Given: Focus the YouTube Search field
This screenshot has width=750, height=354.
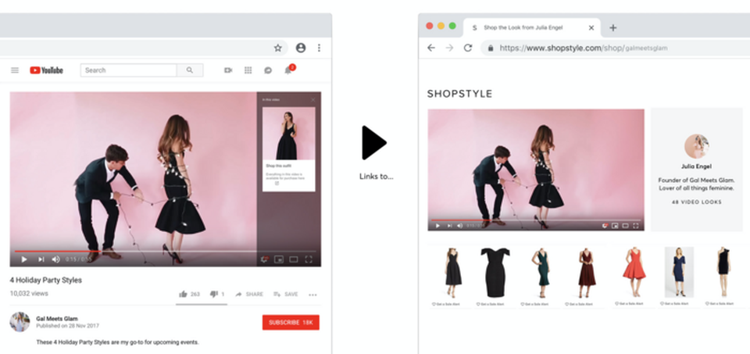Looking at the screenshot, I should click(129, 70).
